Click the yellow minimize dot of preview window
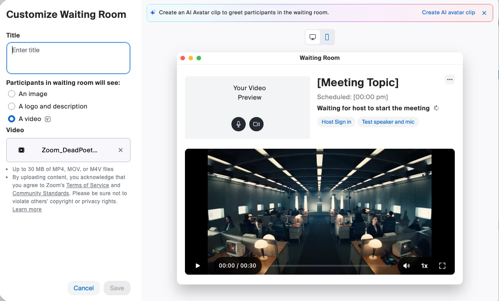The height and width of the screenshot is (301, 499). pyautogui.click(x=191, y=58)
